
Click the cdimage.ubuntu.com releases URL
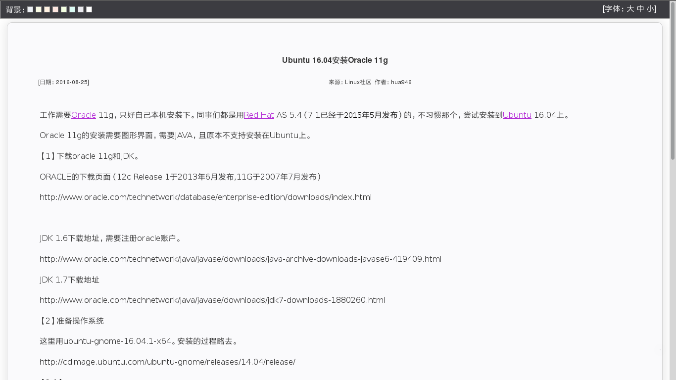pos(167,362)
